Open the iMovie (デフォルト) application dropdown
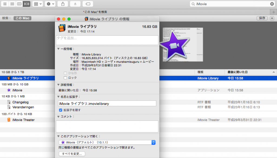This screenshot has height=158, width=277. (x=107, y=142)
